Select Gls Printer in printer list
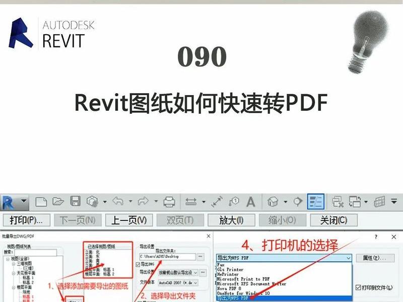Image resolution: width=403 pixels, height=302 pixels. point(284,269)
